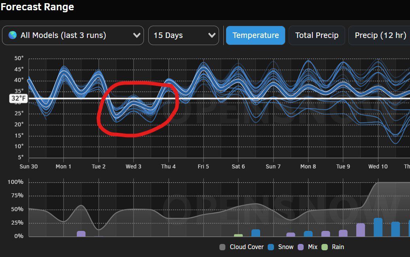The width and height of the screenshot is (410, 257).
Task: Click the 32°F freezing line label
Action: [19, 98]
